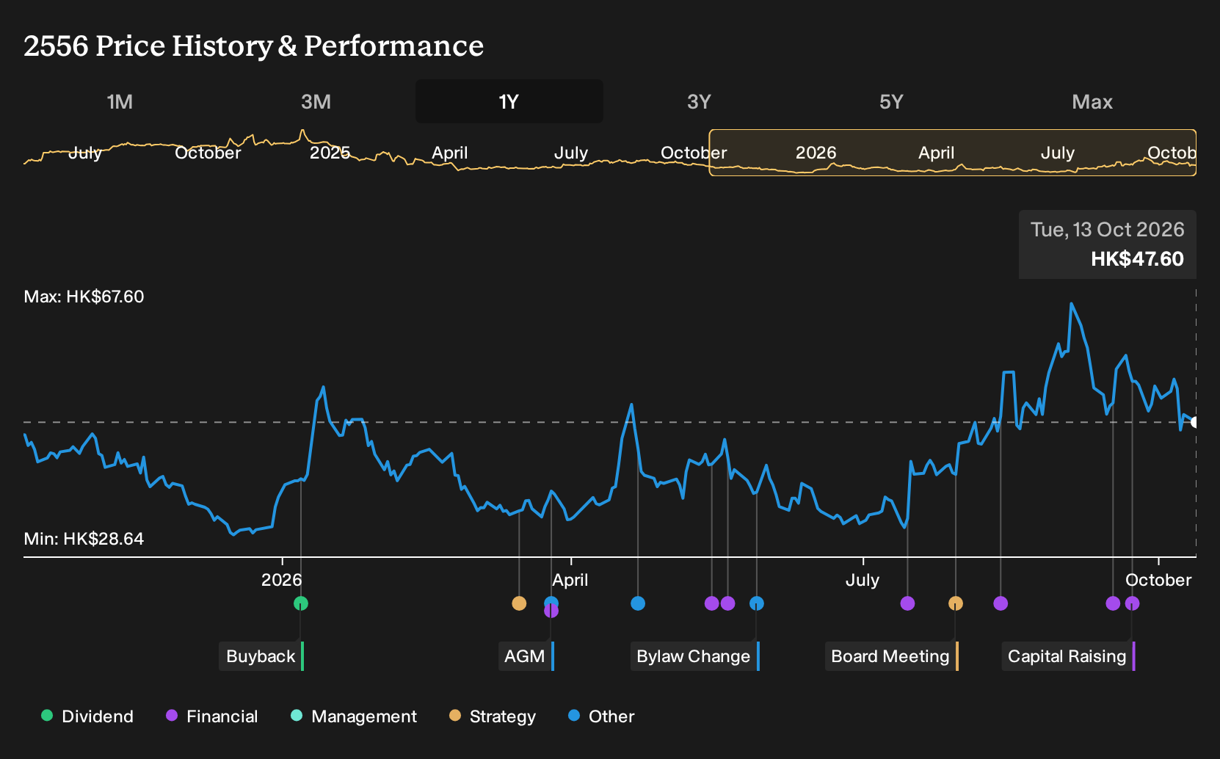The width and height of the screenshot is (1220, 759).
Task: Select the 3M time range tab
Action: pyautogui.click(x=316, y=101)
